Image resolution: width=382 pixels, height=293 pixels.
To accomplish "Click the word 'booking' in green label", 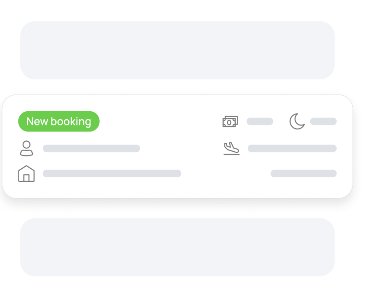I will click(71, 122).
